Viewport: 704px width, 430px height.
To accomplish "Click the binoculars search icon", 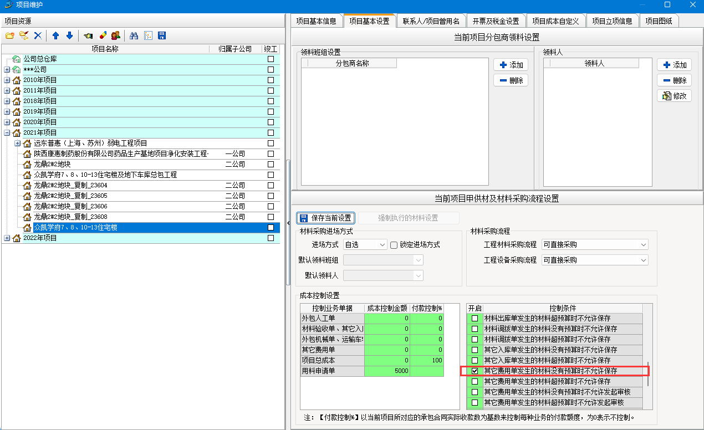I will 134,35.
